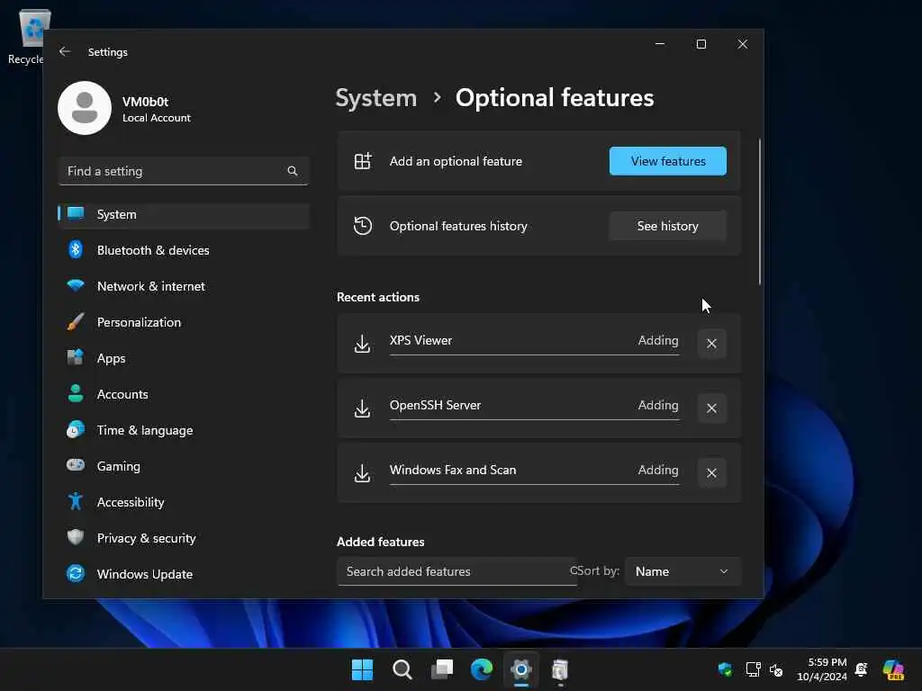The width and height of the screenshot is (922, 691).
Task: Click the VM0b0t account avatar
Action: point(85,108)
